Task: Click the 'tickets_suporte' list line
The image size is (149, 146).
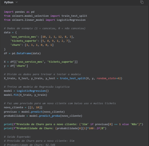Action: coord(41,41)
